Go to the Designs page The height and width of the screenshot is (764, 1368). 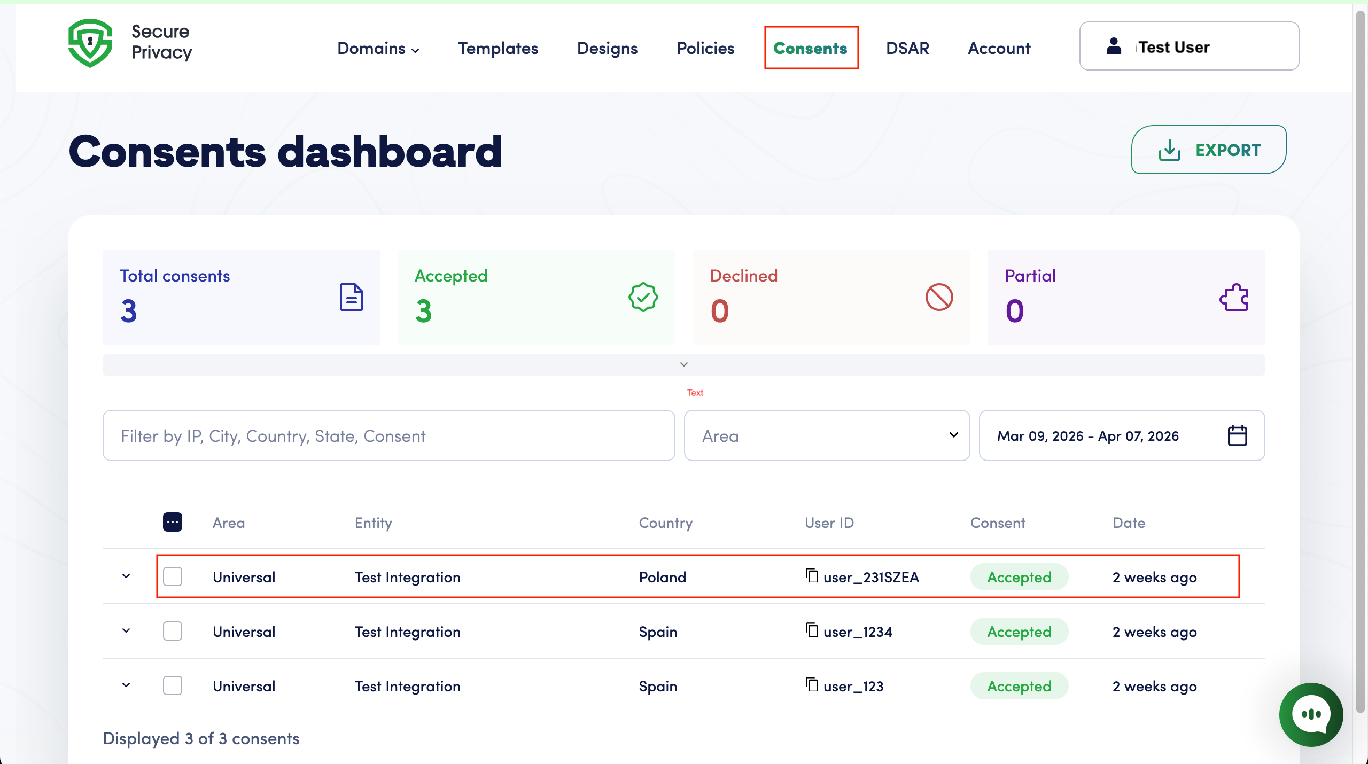[x=607, y=48]
